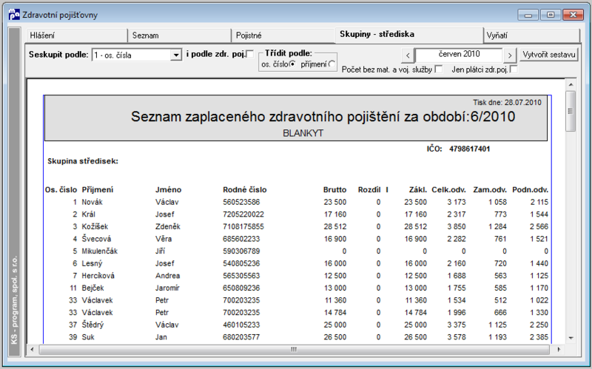Click birth number '7205220022'

click(243, 214)
